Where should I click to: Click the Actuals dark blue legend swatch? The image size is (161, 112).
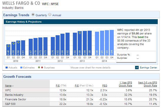(x=7, y=67)
